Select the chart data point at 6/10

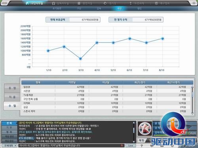click(x=129, y=39)
